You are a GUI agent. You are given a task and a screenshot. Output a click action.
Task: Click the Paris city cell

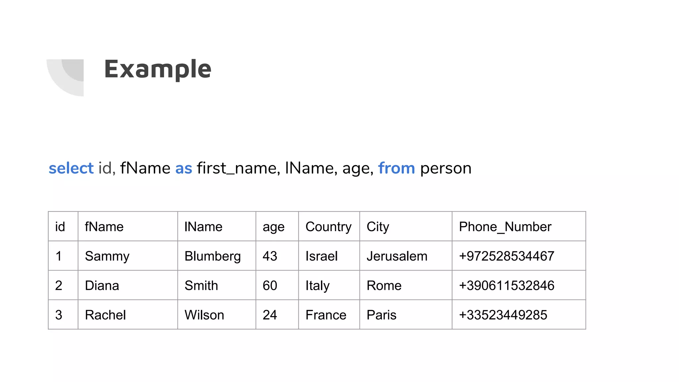pyautogui.click(x=381, y=315)
